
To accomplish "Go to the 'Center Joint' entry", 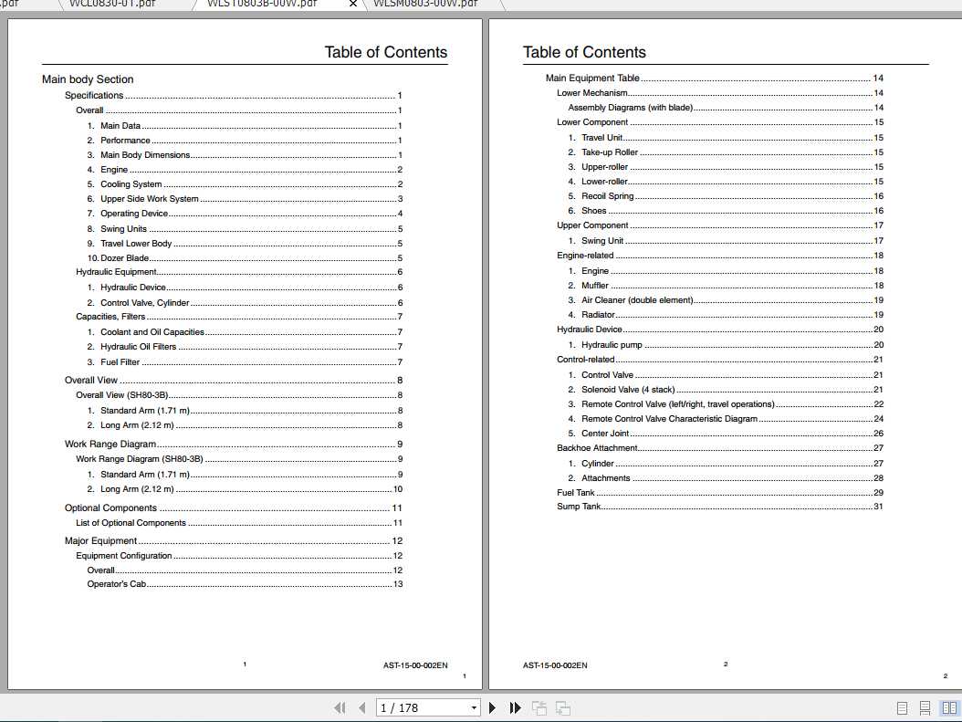I will [726, 434].
